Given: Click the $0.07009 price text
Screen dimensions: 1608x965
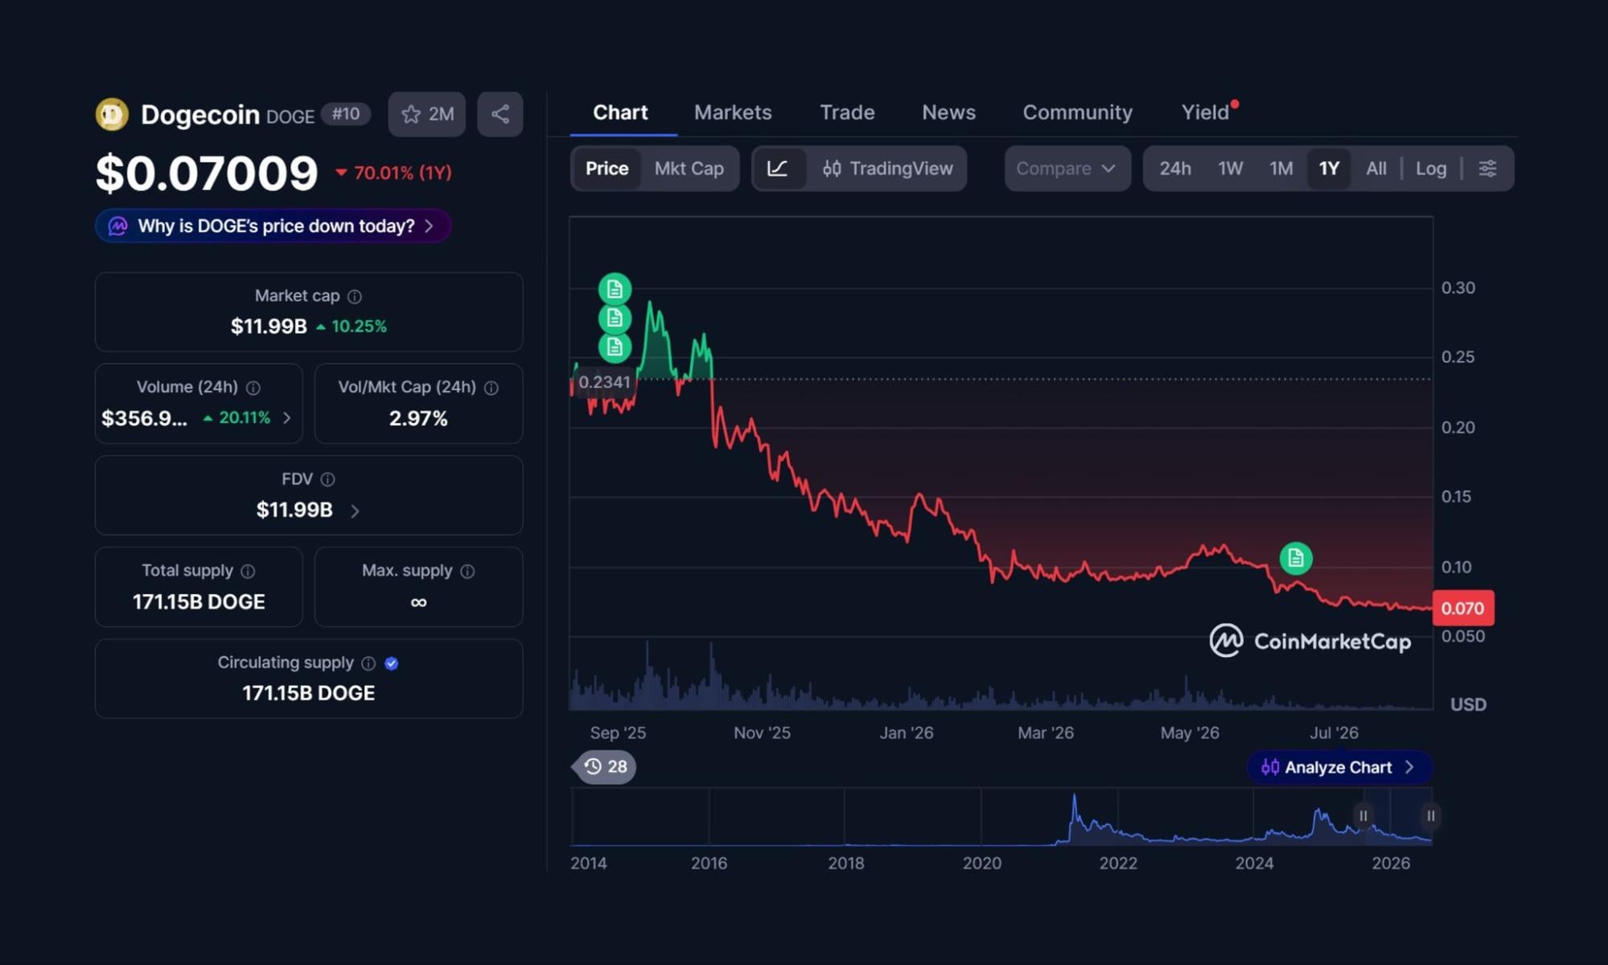Looking at the screenshot, I should [x=207, y=173].
